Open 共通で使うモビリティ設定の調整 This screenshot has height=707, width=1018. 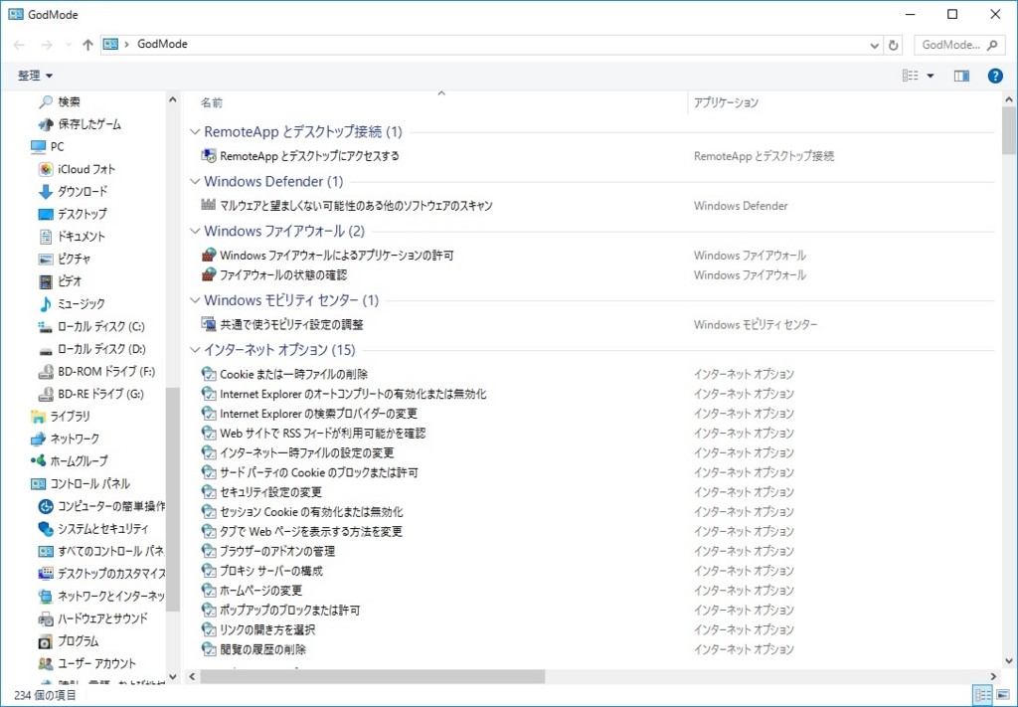[291, 324]
